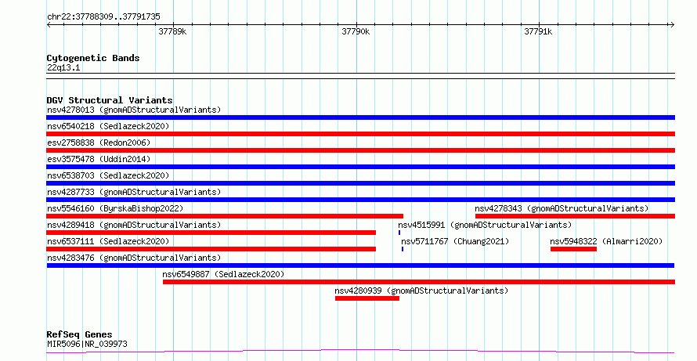The height and width of the screenshot is (361, 697).
Task: Click the RefSeq Genes track title
Action: 80,334
